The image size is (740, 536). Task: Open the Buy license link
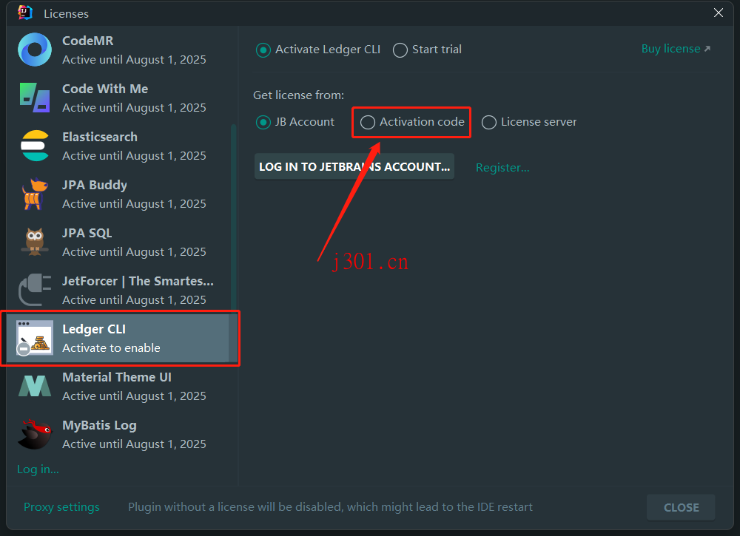(676, 49)
